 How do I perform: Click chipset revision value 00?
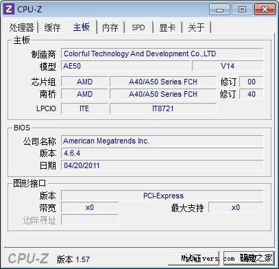[x=252, y=82]
